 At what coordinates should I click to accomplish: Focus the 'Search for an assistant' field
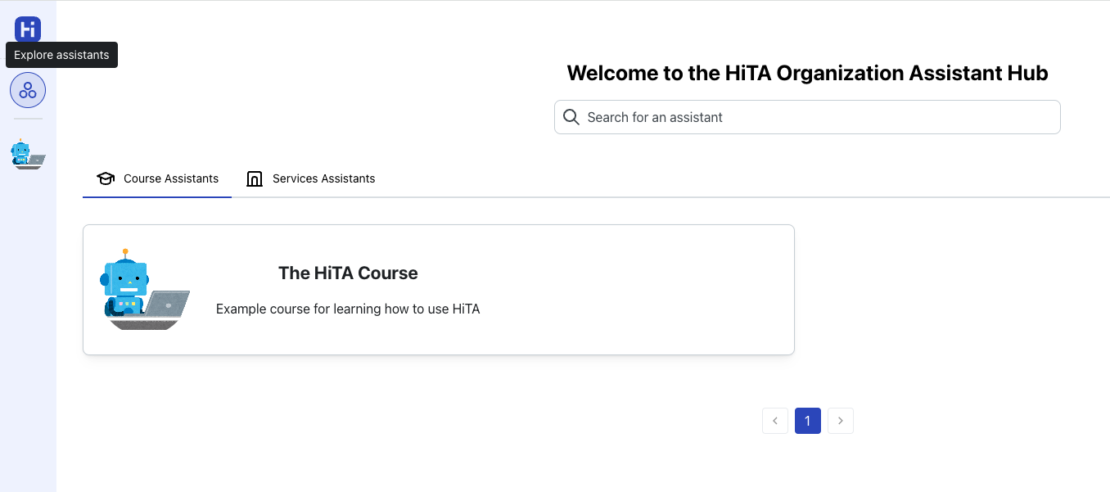(819, 117)
